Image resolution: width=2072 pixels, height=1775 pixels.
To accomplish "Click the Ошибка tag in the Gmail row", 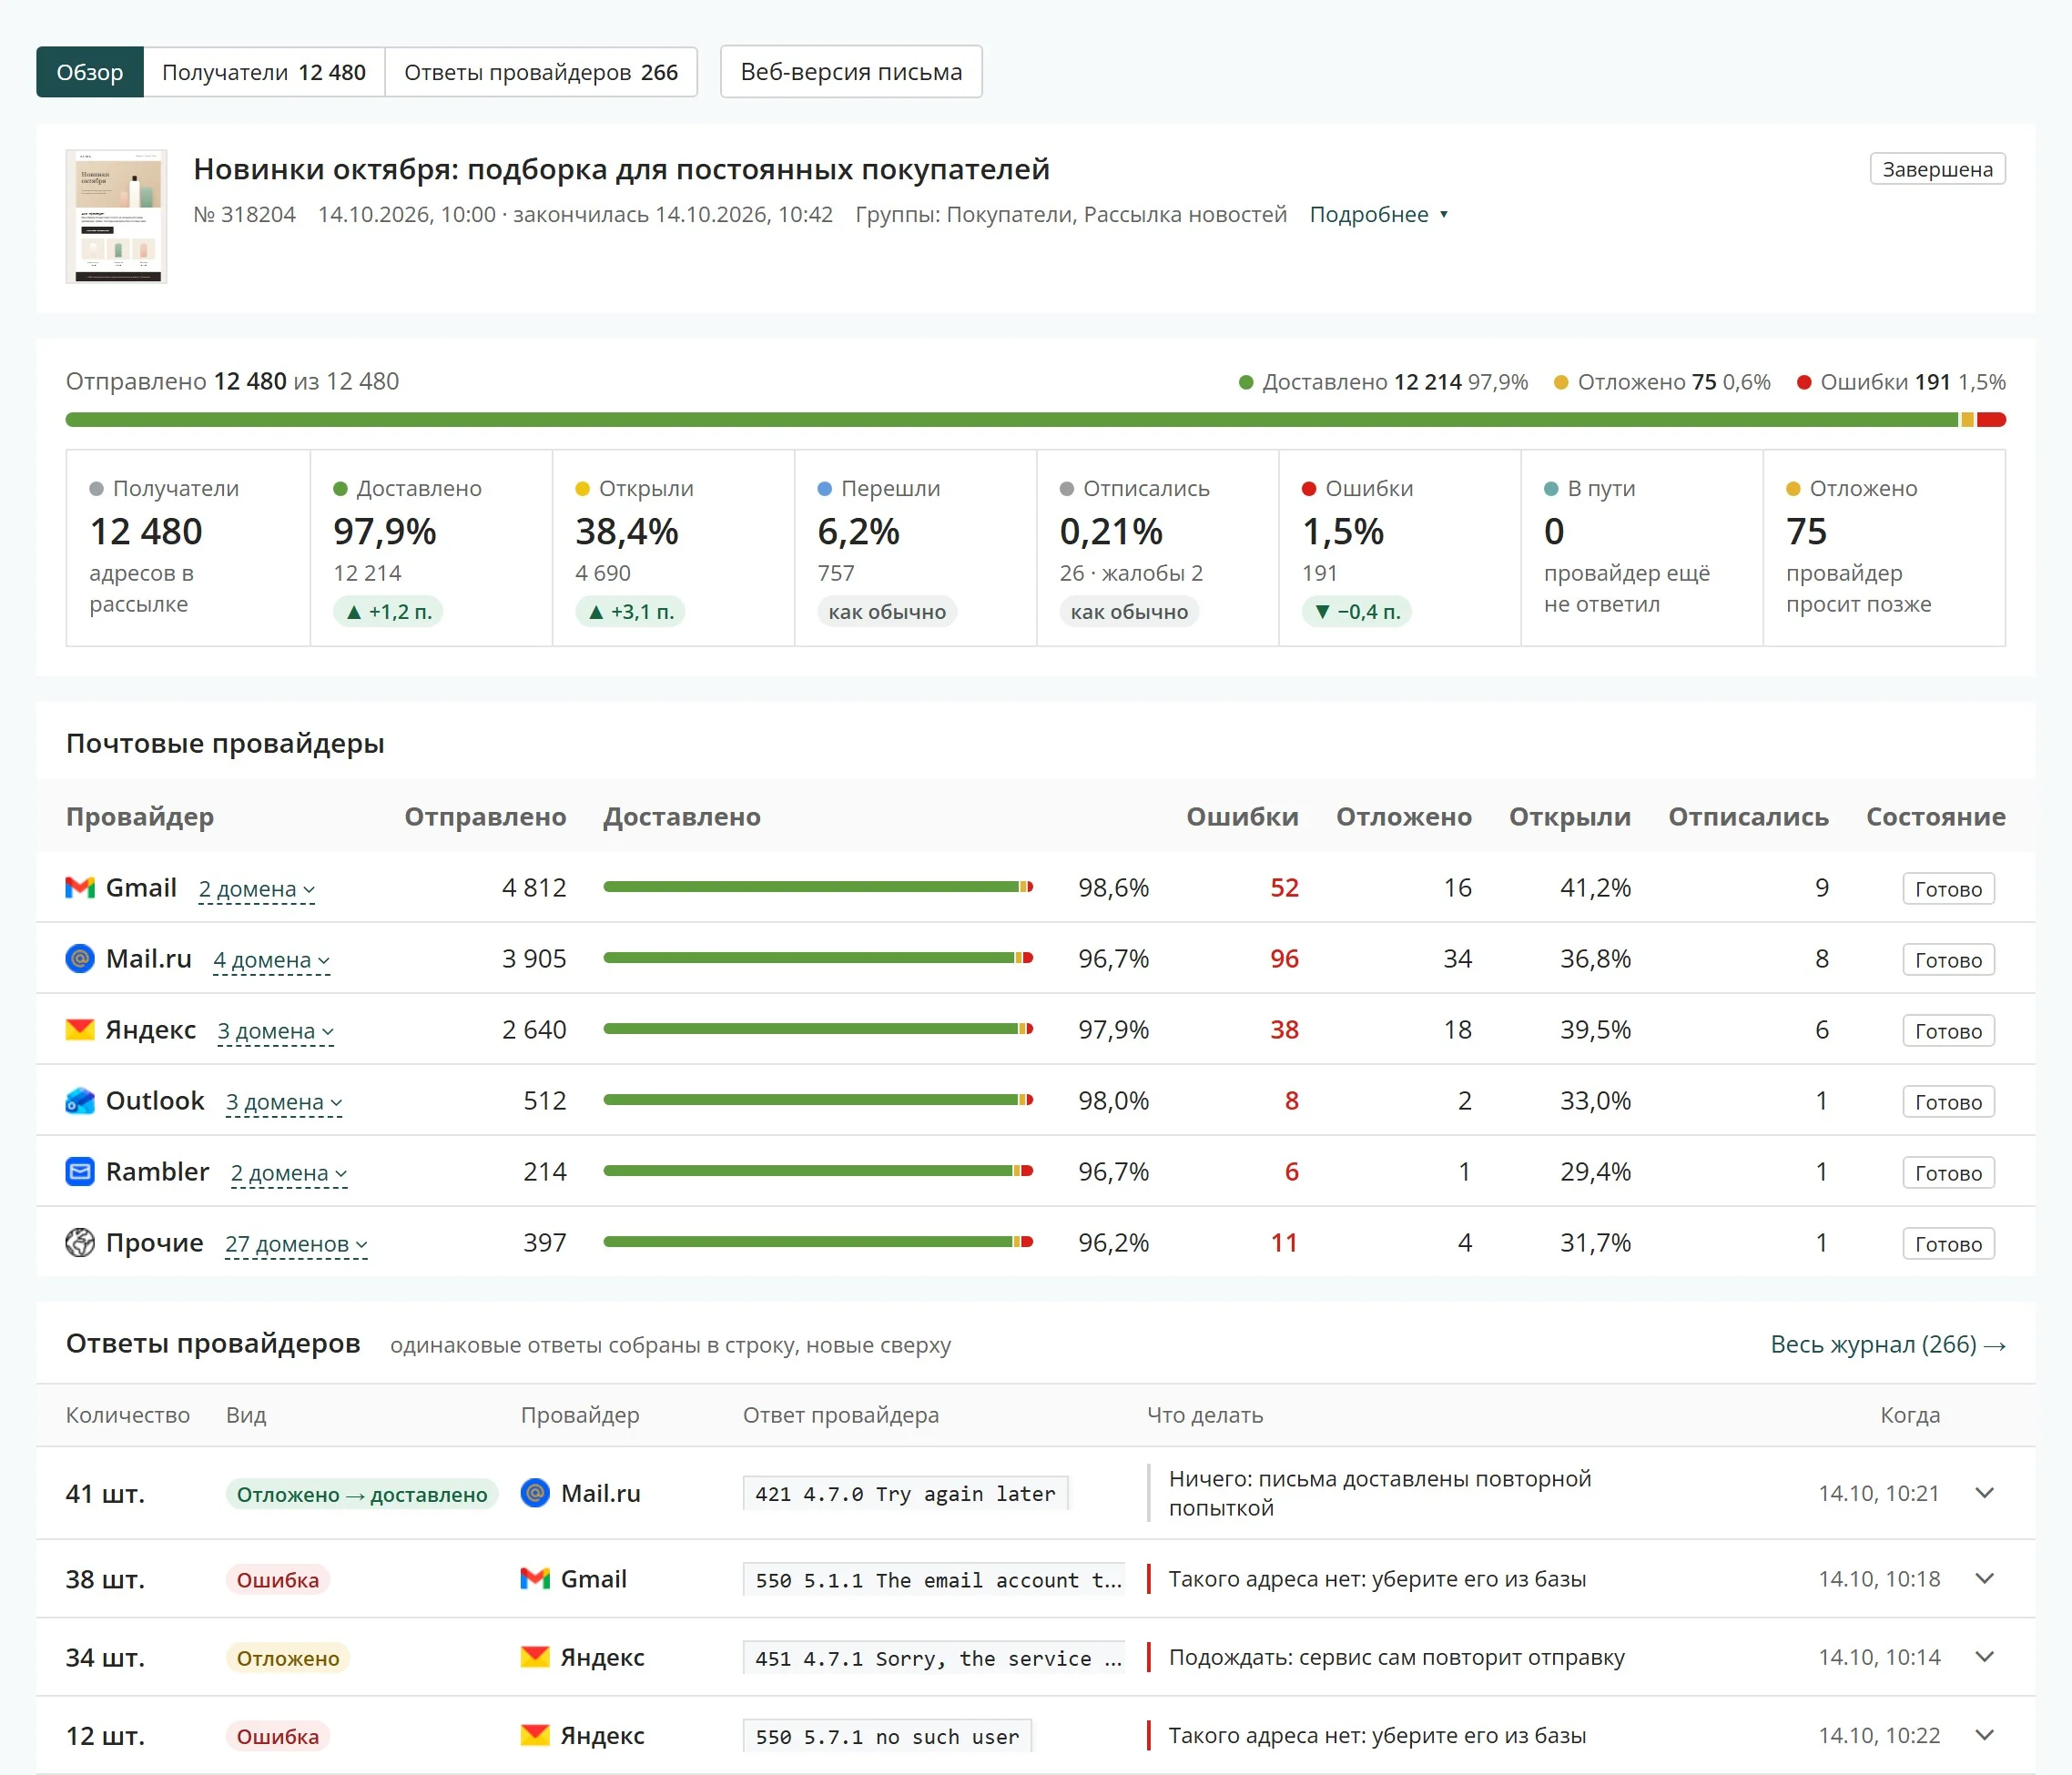I will tap(278, 1580).
